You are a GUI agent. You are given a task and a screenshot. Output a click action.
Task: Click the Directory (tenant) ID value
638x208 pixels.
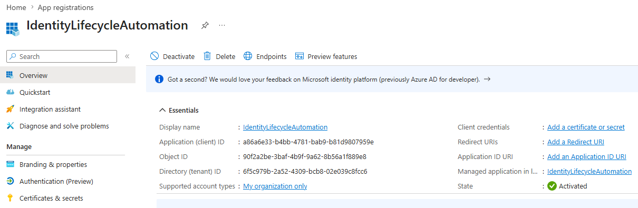click(305, 171)
